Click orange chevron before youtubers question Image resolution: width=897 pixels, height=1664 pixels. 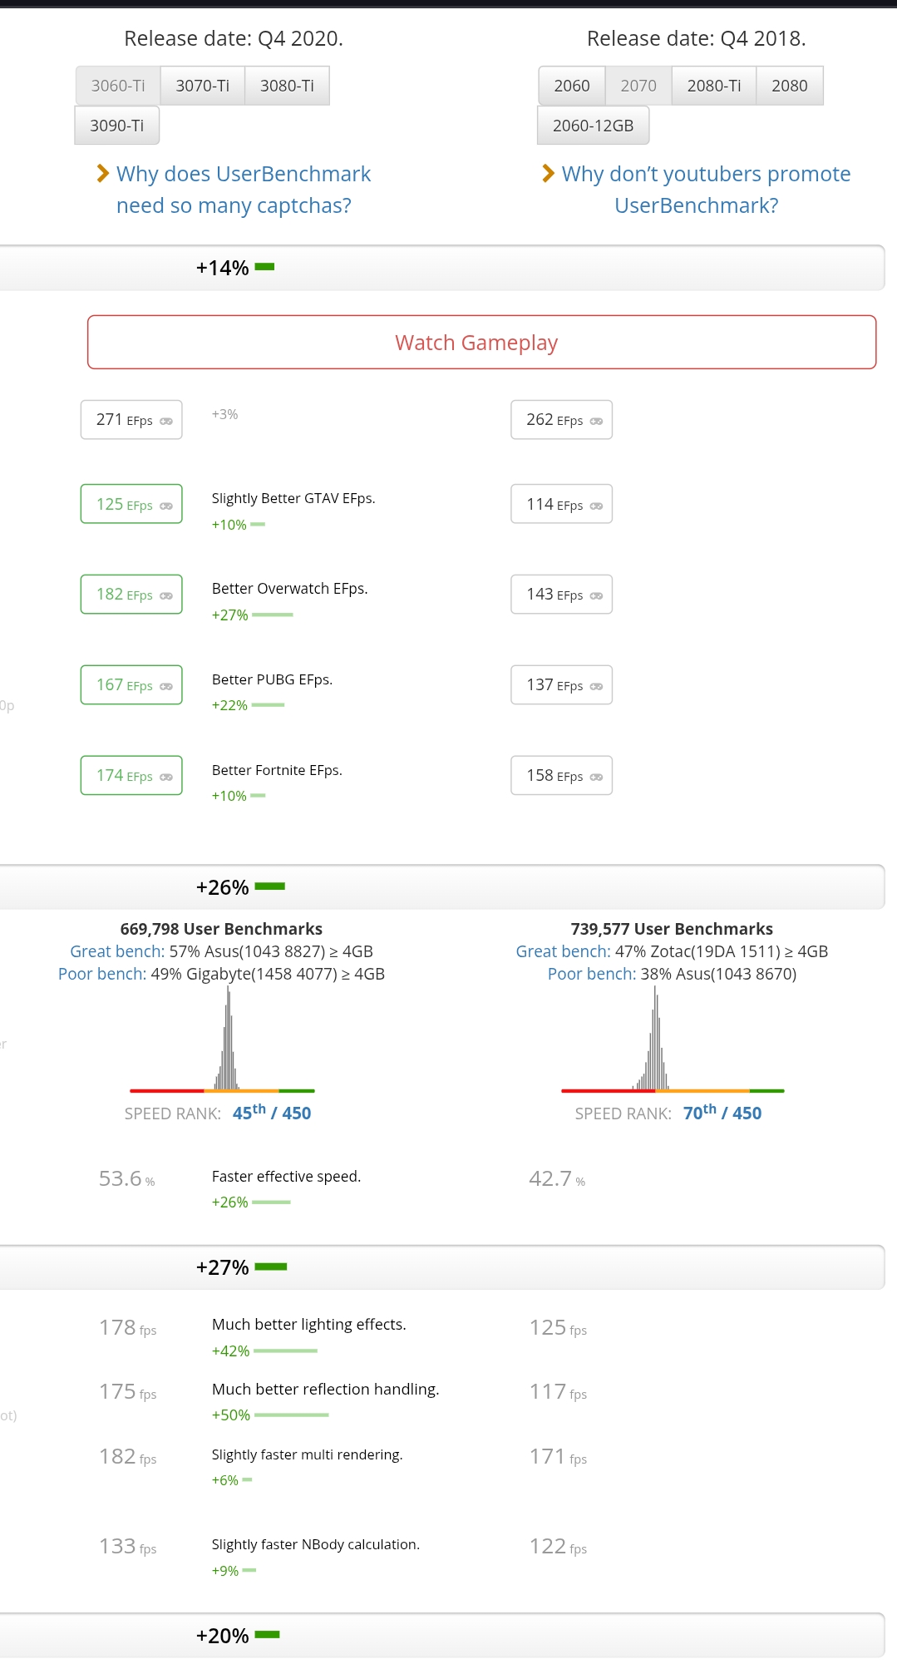tap(548, 173)
